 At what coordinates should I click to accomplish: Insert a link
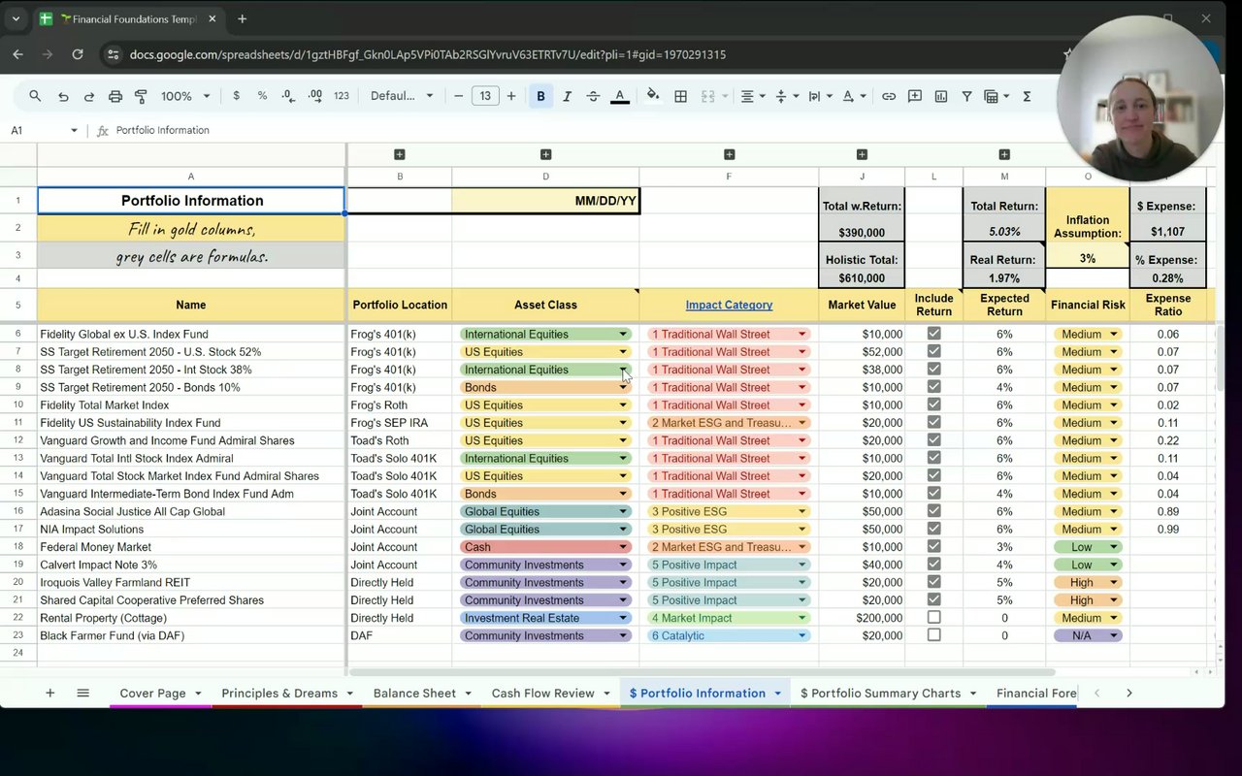pyautogui.click(x=889, y=96)
